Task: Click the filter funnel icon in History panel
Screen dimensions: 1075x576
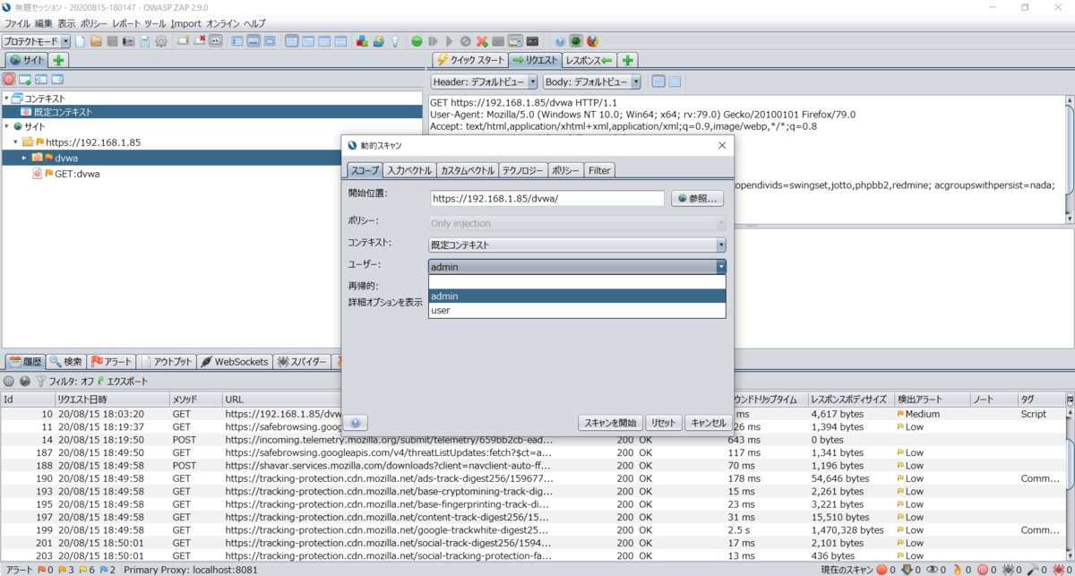Action: point(40,381)
